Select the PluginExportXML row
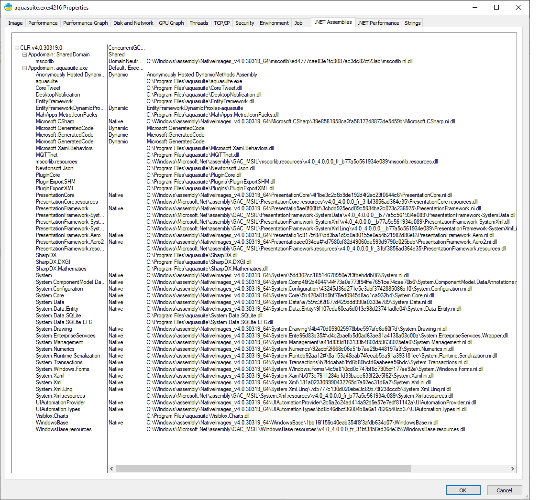 [55, 188]
